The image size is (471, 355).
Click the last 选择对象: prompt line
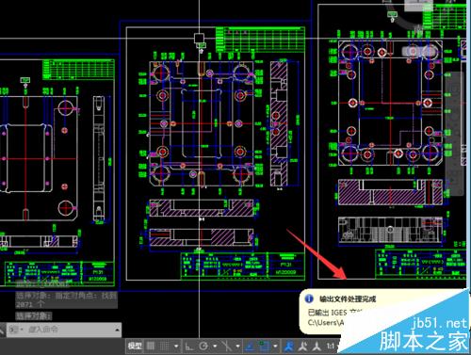[33, 315]
